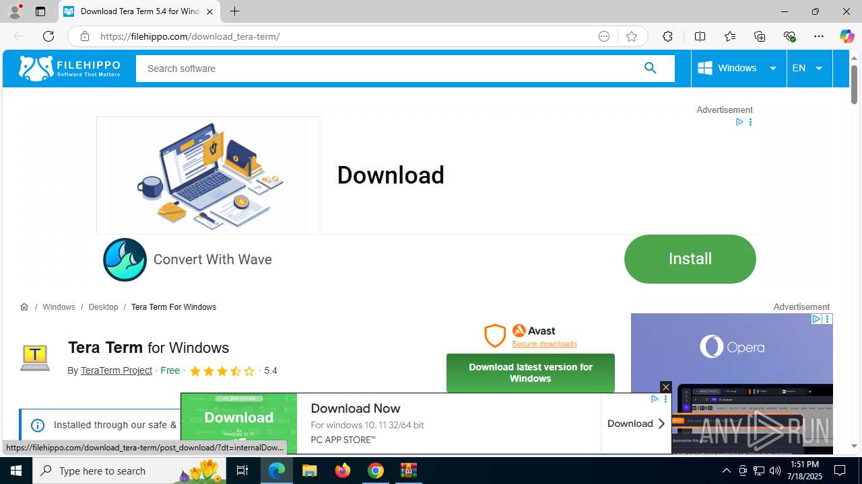Launch Chrome from taskbar
The image size is (862, 484).
coord(376,471)
